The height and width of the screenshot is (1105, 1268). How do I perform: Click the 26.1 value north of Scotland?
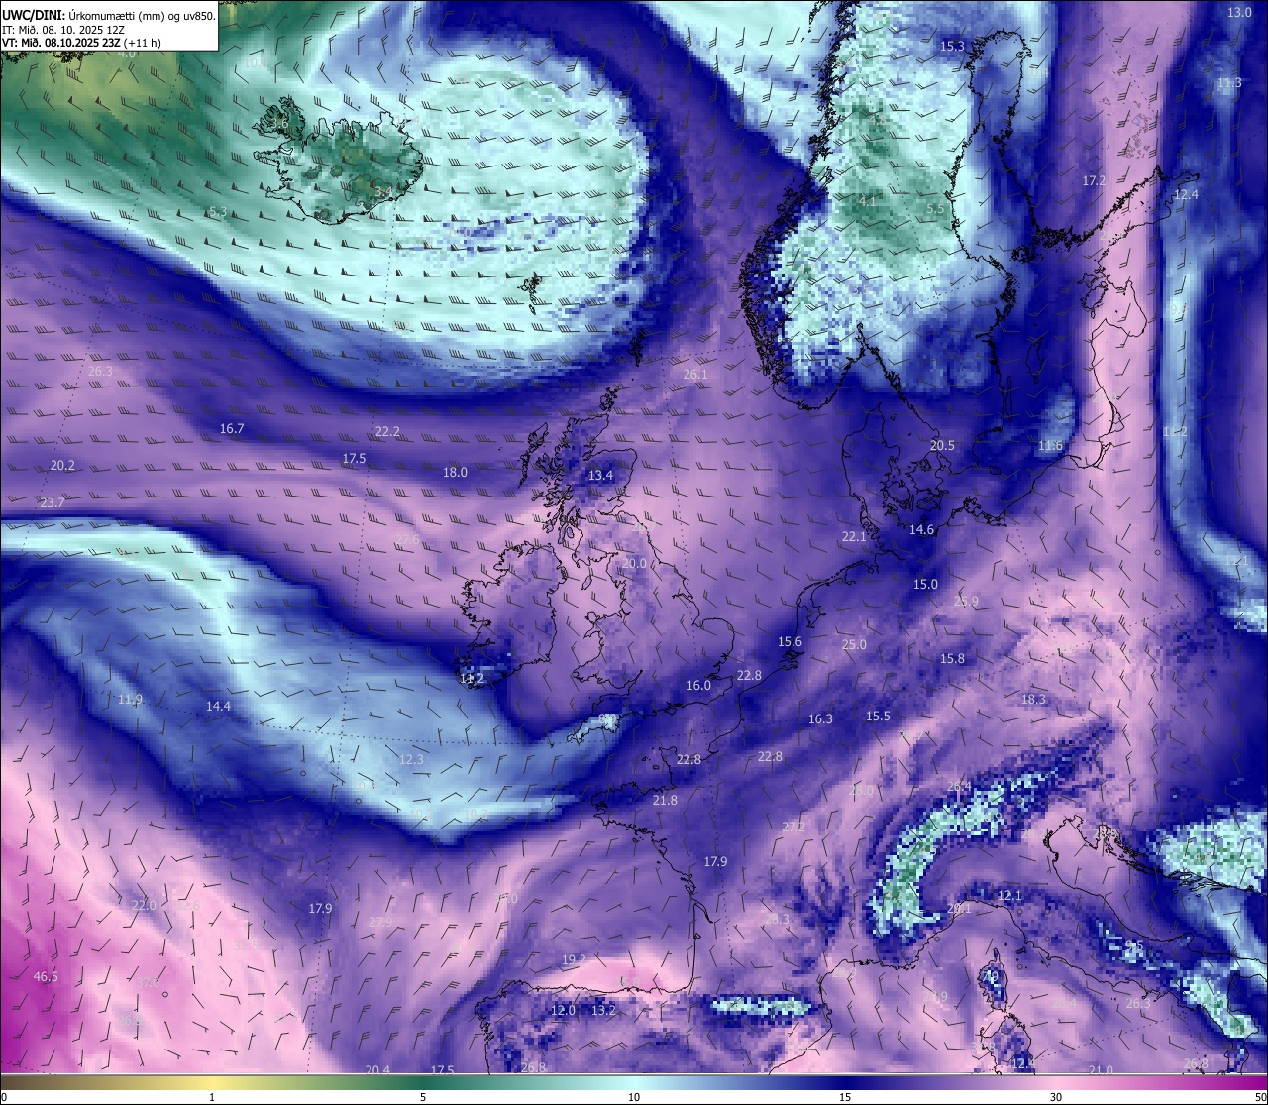[x=695, y=375]
